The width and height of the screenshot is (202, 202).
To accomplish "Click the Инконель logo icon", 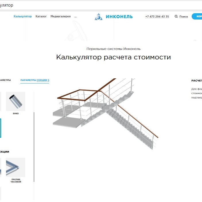I will click(x=98, y=17).
